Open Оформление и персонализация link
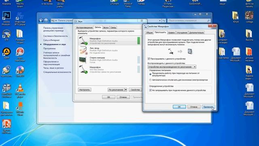This screenshot has height=146, width=259. (x=51, y=63)
